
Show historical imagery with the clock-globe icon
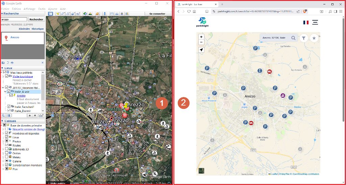coord(85,14)
